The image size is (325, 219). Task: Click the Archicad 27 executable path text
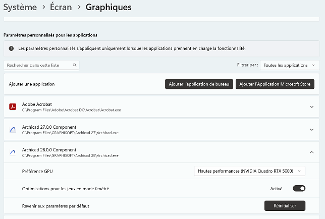pos(70,133)
